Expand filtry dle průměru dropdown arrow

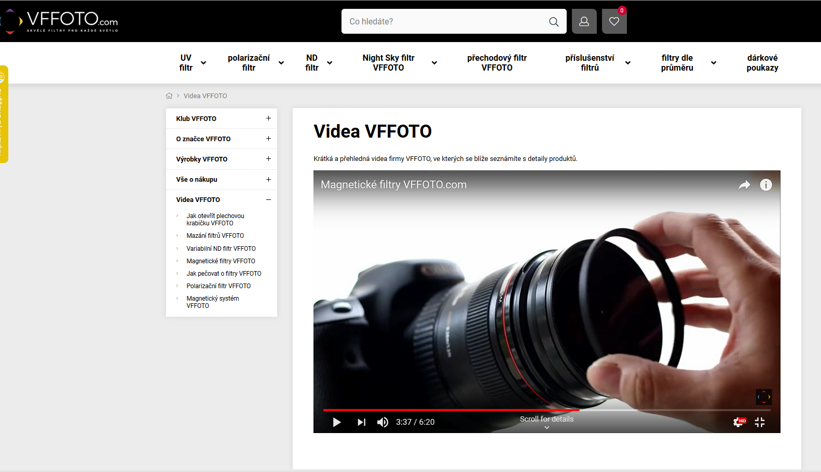coord(714,63)
